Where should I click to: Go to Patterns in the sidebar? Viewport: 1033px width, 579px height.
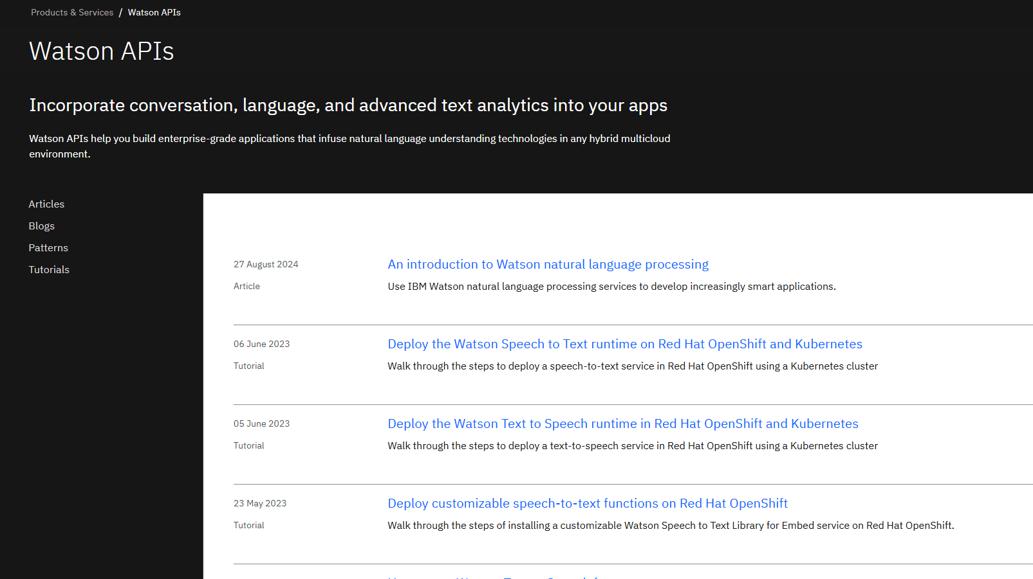pyautogui.click(x=48, y=247)
